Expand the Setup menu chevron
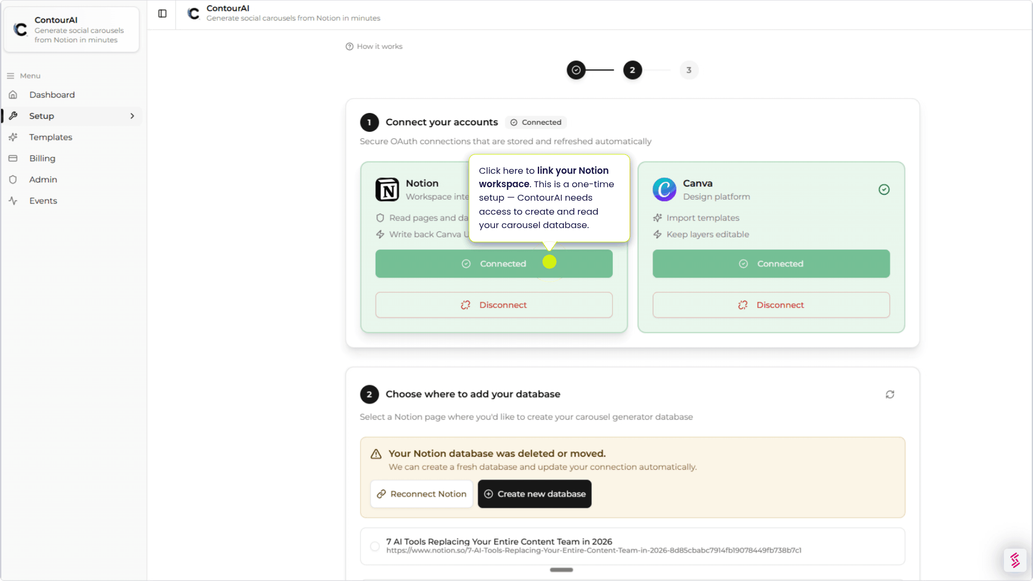 132,116
